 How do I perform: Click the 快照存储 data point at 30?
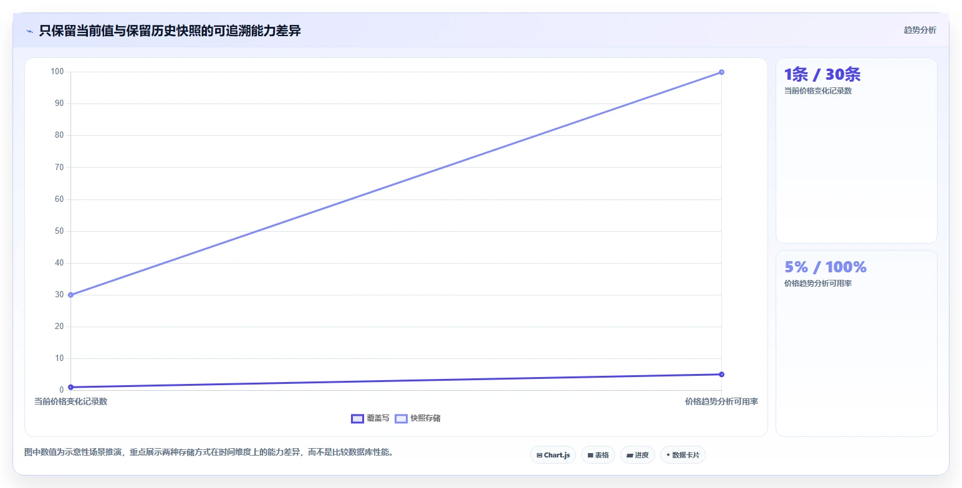coord(70,295)
